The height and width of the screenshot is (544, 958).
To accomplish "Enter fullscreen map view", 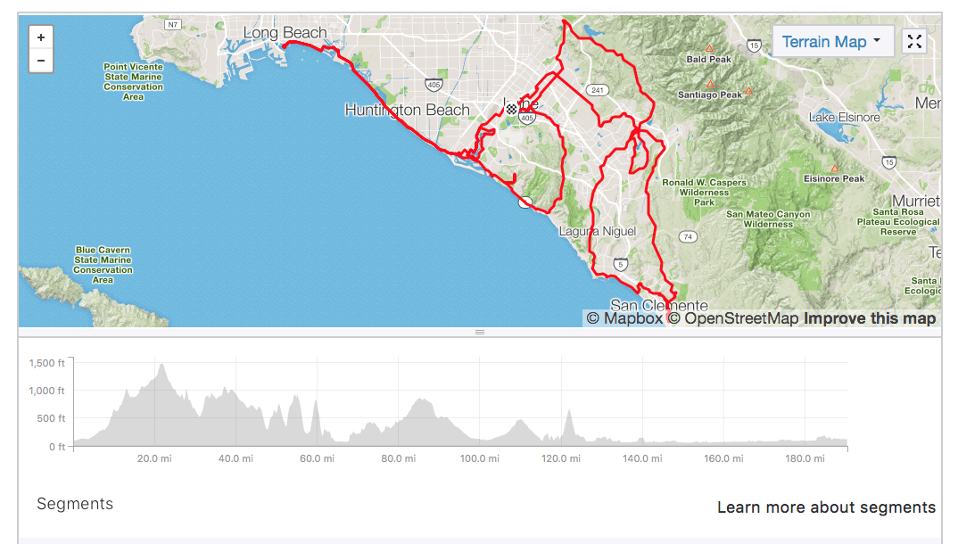I will pos(914,41).
